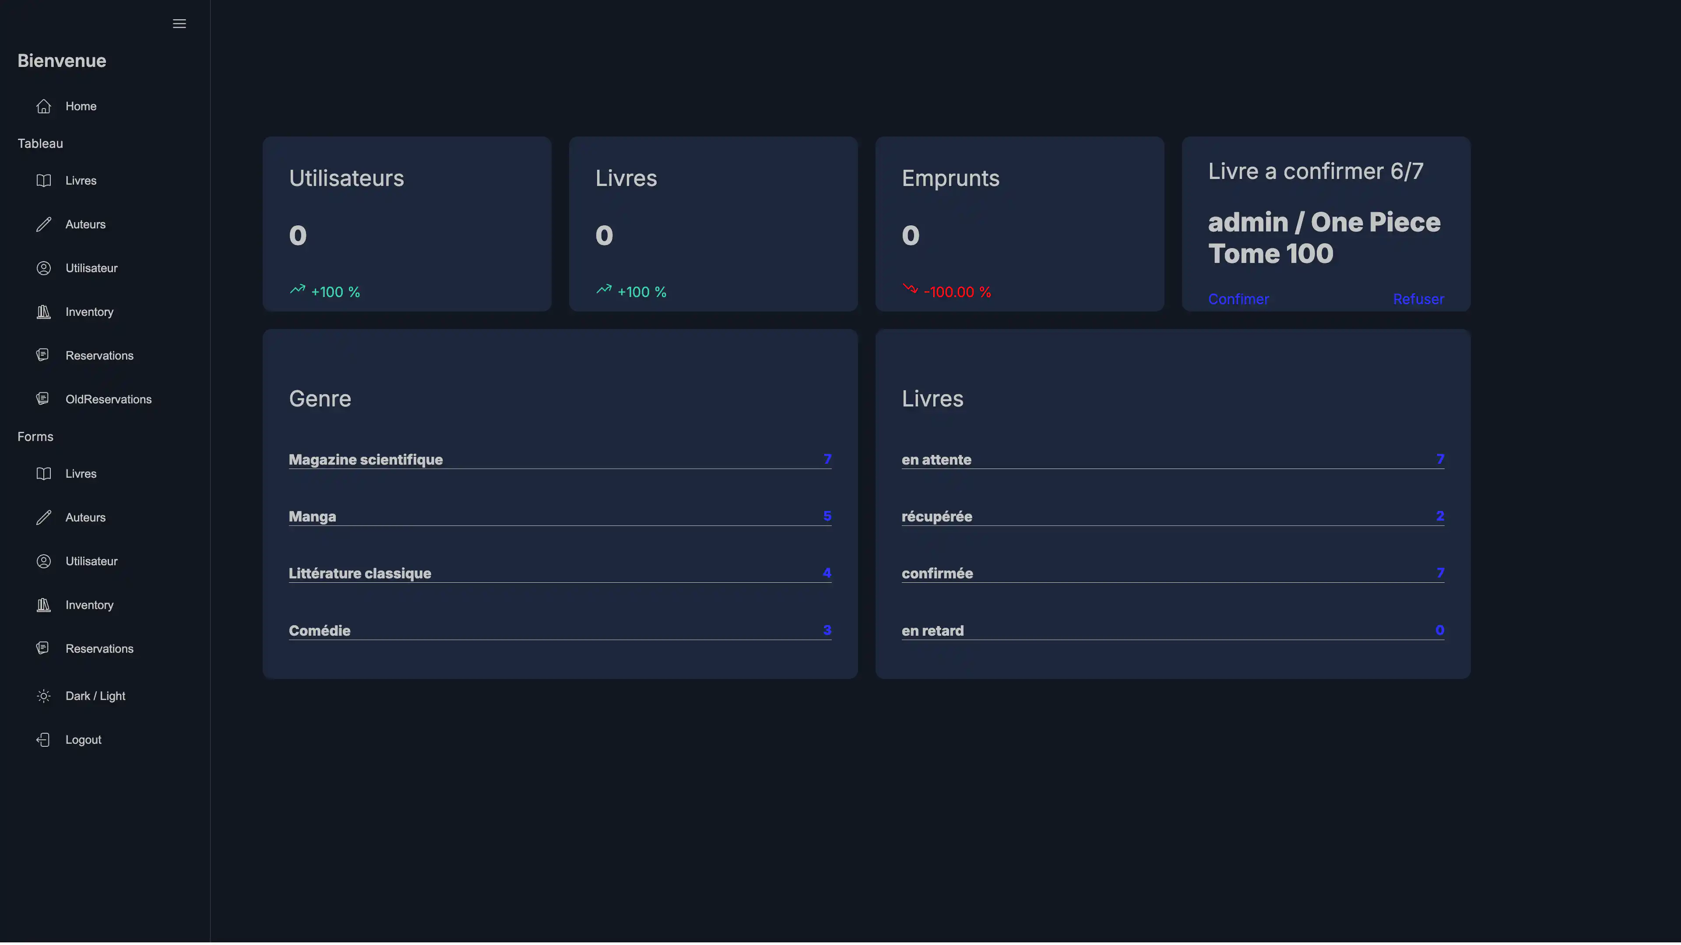Select the Manga genre row
Viewport: 1681px width, 945px height.
tap(560, 517)
